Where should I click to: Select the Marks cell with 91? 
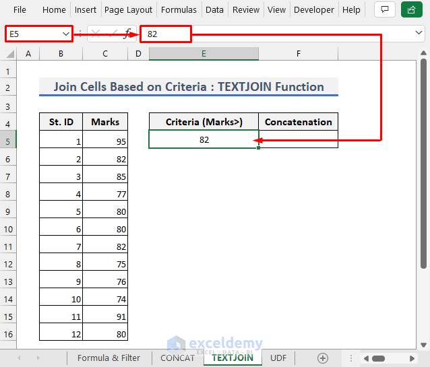(105, 314)
